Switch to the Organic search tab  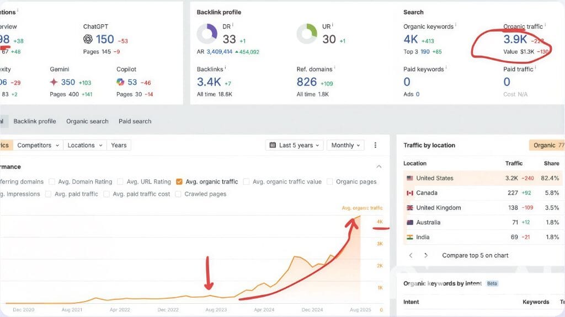pyautogui.click(x=87, y=121)
